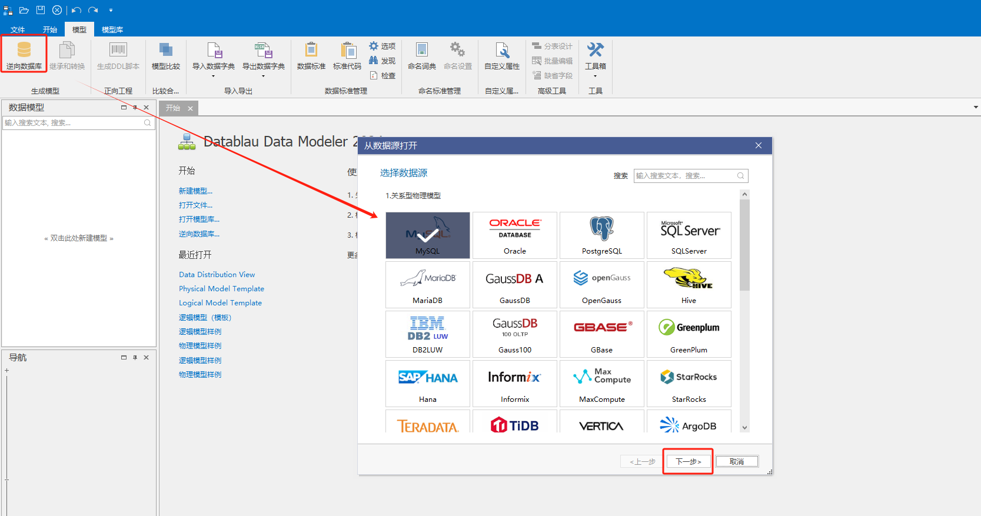Screen dimensions: 981x516
Task: Select the Hana data source tile
Action: pos(428,384)
